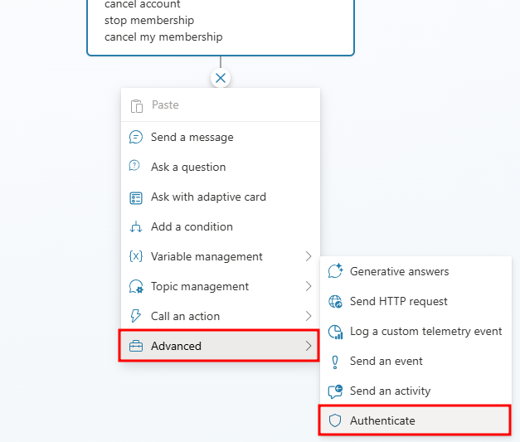Screen dimensions: 520x442
Task: Click the Call an action lightning icon
Action: coord(135,316)
